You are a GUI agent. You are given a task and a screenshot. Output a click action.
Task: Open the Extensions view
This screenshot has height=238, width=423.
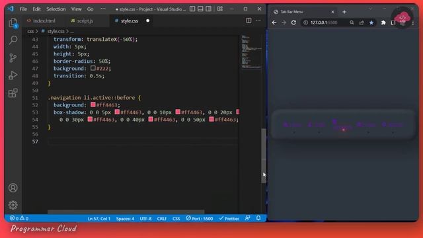pyautogui.click(x=13, y=93)
